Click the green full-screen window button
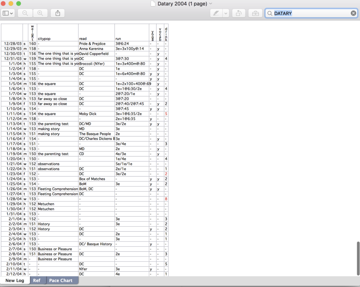Screen dimensions: 360x287 pos(19,4)
